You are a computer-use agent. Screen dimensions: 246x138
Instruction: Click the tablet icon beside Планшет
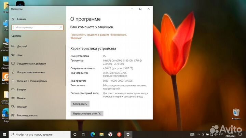(13, 107)
